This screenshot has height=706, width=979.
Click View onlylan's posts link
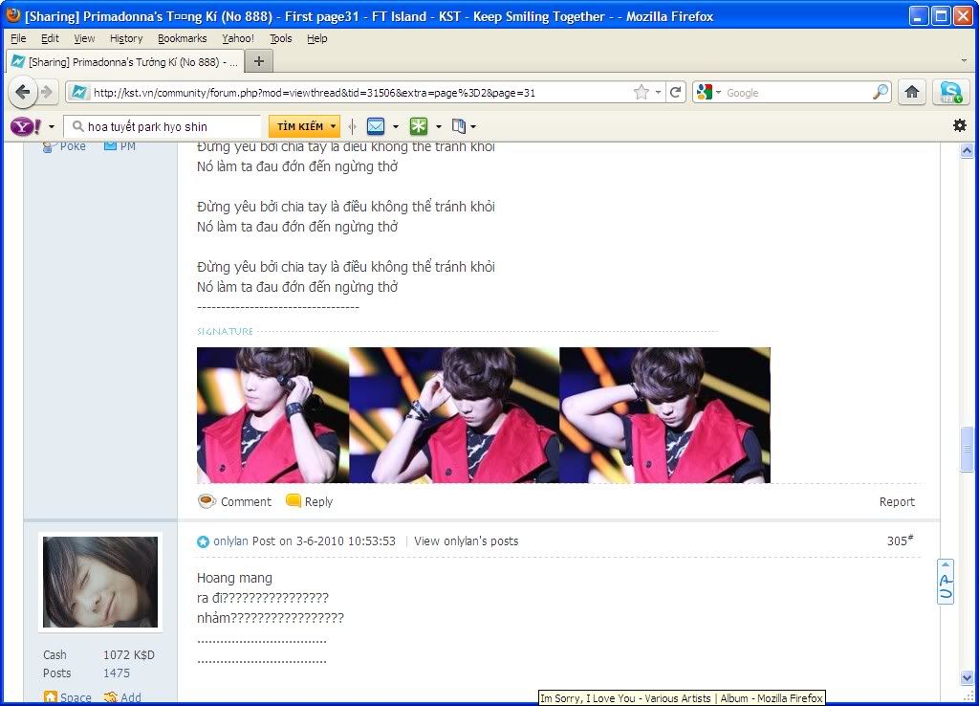coord(466,541)
